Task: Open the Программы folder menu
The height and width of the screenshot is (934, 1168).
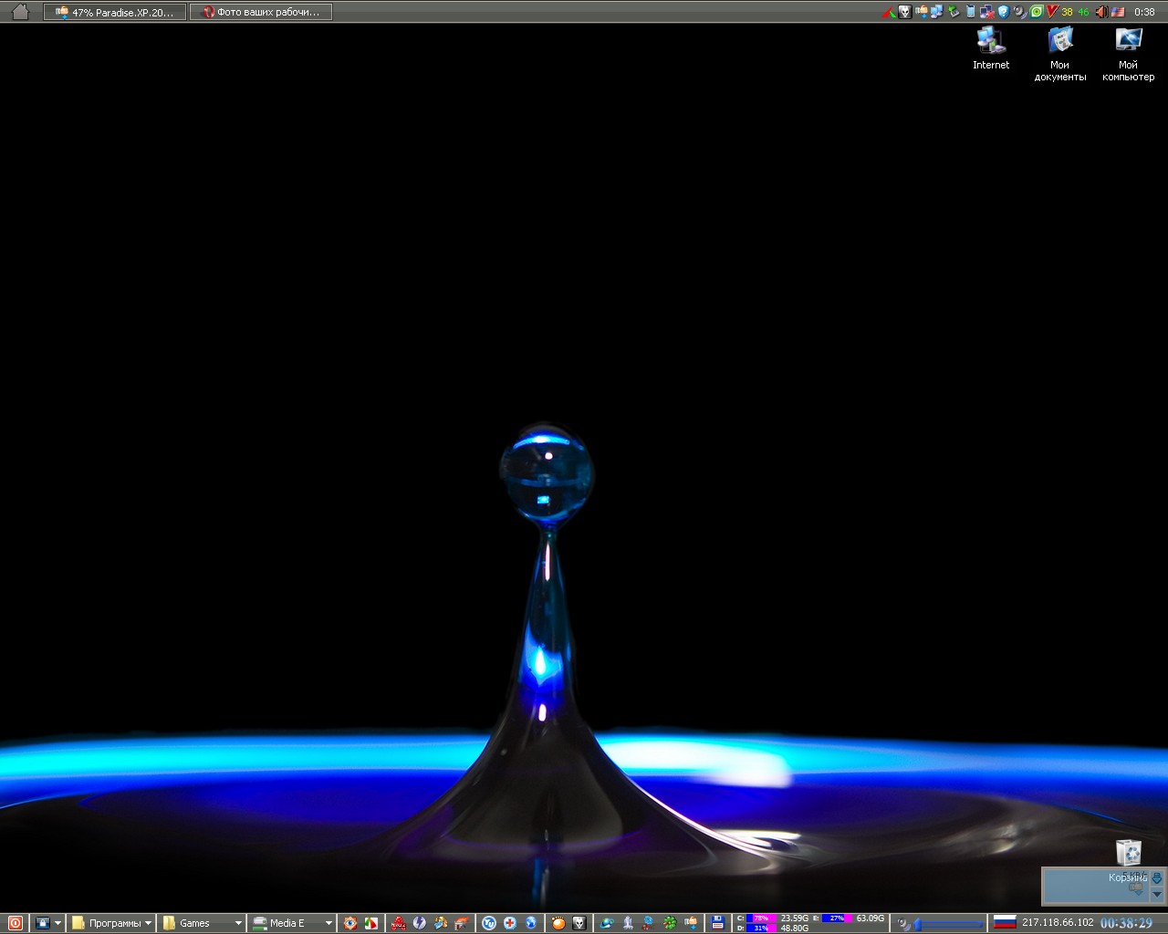Action: click(x=107, y=923)
